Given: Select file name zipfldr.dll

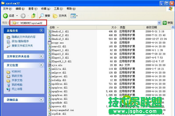Looking at the screenshot, I should [59, 114].
